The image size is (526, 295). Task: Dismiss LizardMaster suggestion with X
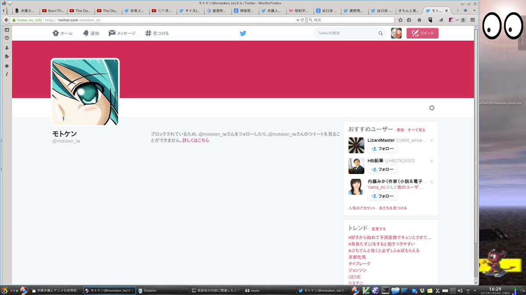[x=432, y=140]
